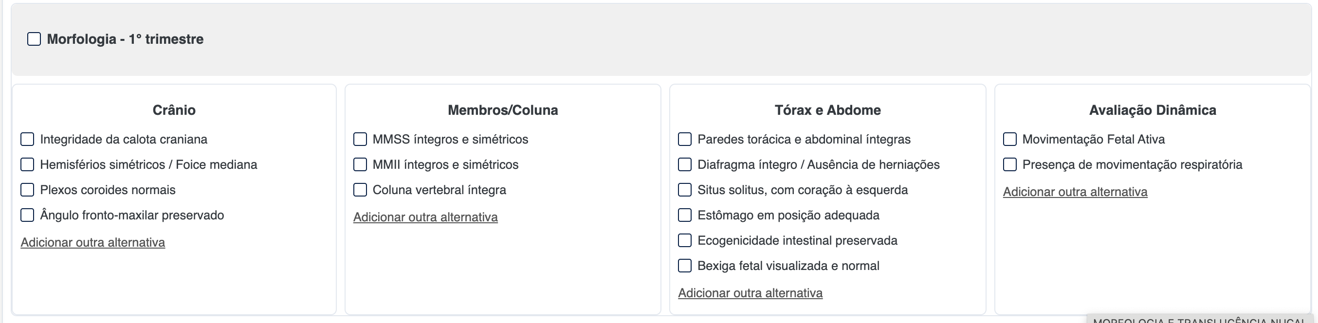Screen dimensions: 1318x323
Task: Enable Hemisférios simétricos / Foice mediana
Action: pyautogui.click(x=27, y=164)
